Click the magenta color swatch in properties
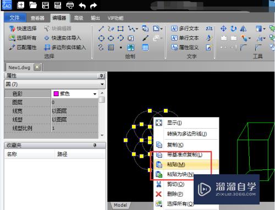The image size is (275, 210). click(56, 94)
